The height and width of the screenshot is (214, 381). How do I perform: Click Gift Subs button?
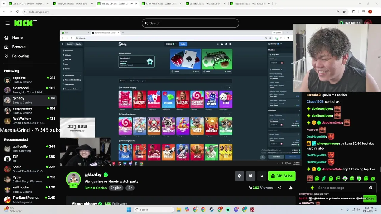tap(282, 176)
